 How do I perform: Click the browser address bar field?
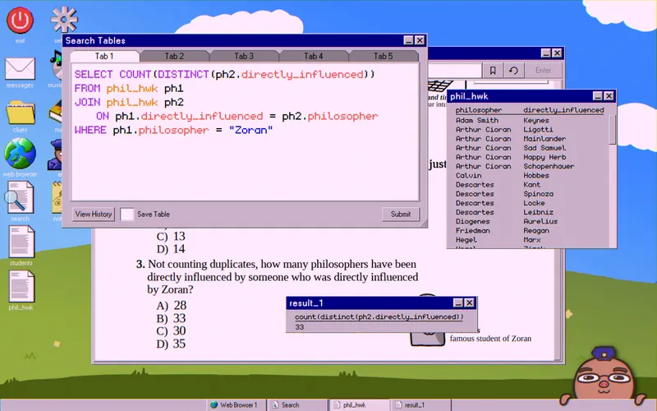tap(455, 71)
